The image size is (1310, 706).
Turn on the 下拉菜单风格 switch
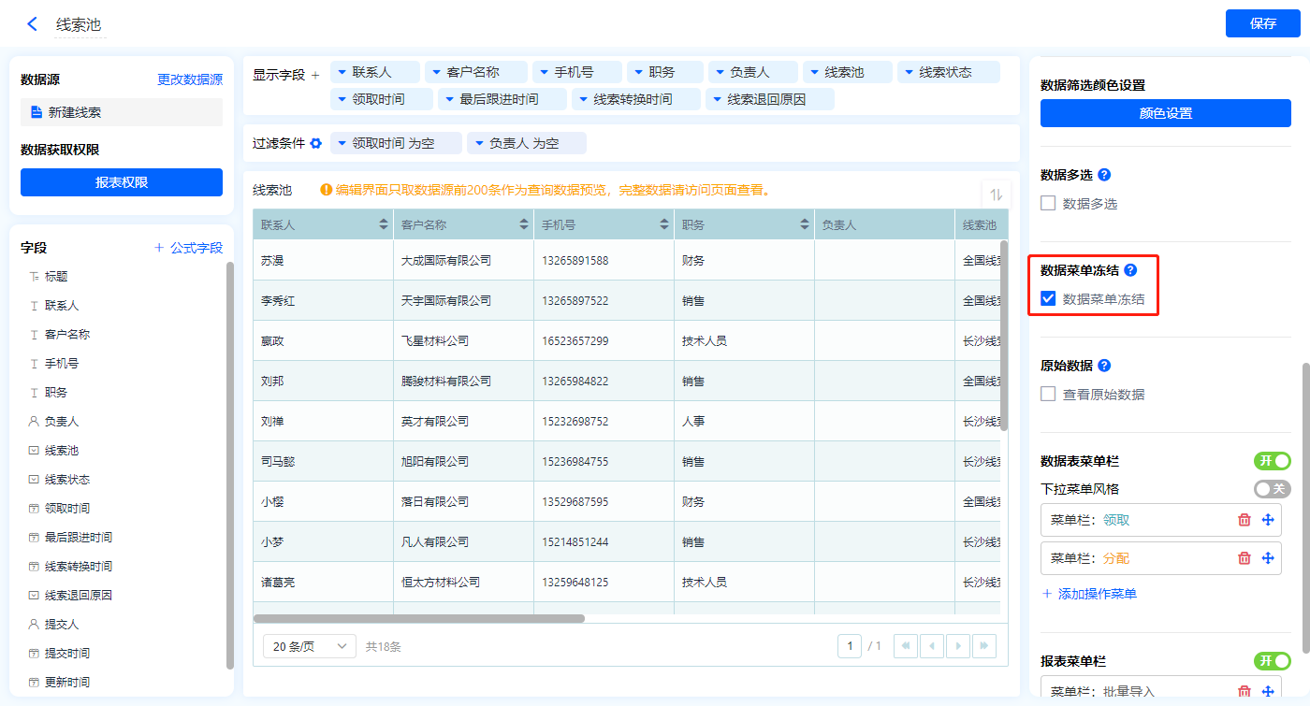[x=1272, y=489]
